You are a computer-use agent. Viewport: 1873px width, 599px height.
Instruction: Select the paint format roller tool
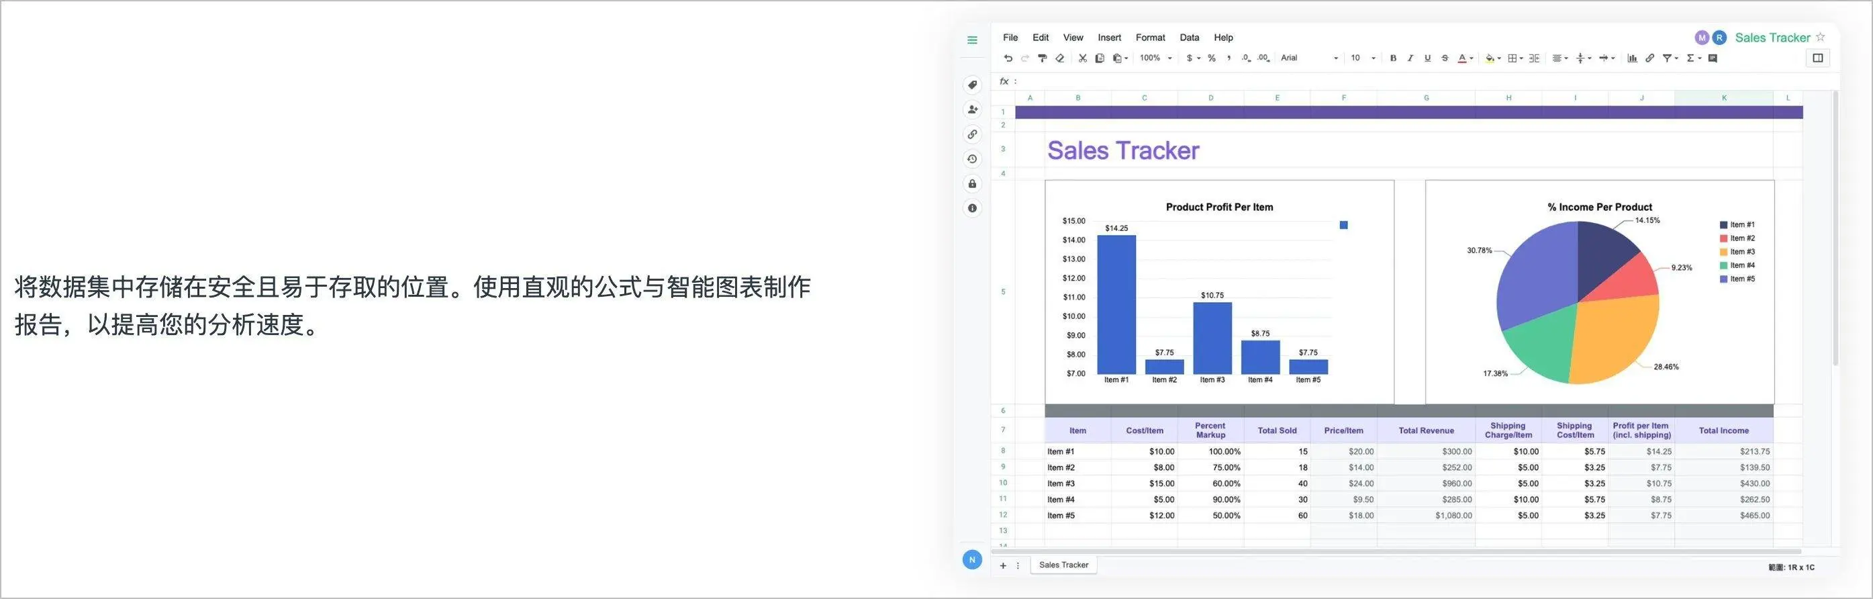coord(1042,58)
